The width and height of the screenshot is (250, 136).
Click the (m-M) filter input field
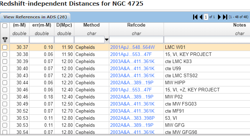point(20,40)
